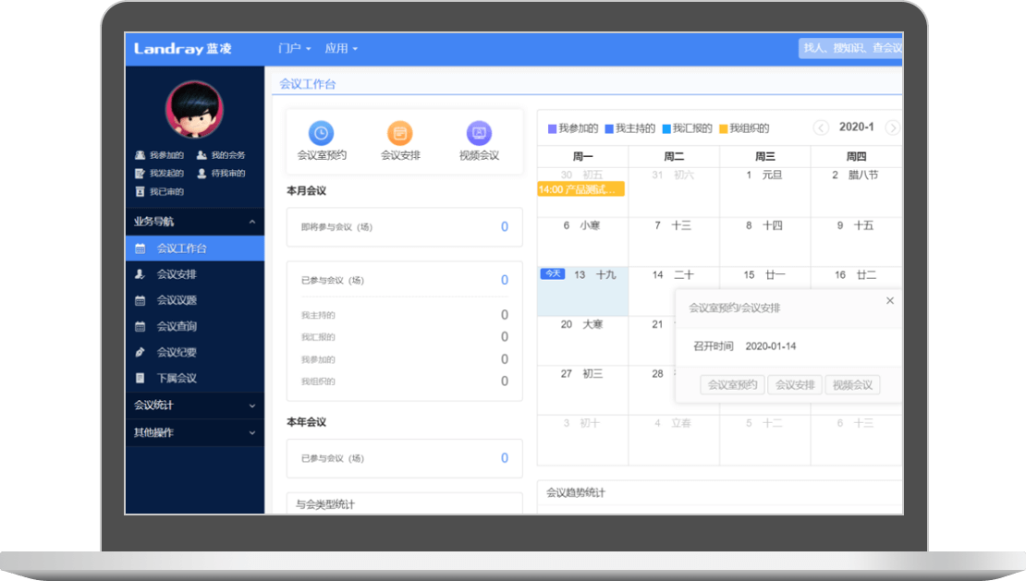Click the user avatar picture
1026x581 pixels.
click(x=194, y=110)
